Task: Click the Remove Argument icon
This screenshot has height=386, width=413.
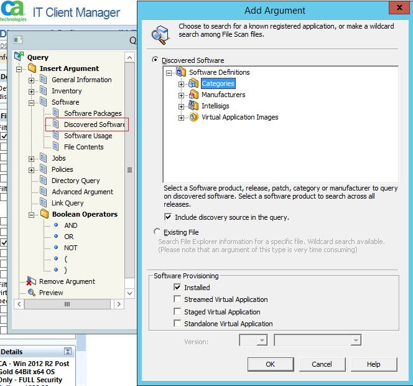Action: 31,281
